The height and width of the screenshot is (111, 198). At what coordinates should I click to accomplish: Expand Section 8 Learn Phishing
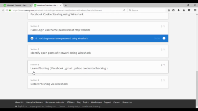click(x=98, y=67)
